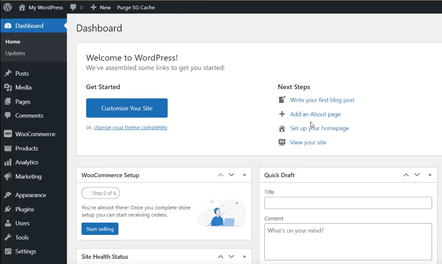Open the Appearance paintbrush icon
The image size is (442, 264).
point(8,195)
